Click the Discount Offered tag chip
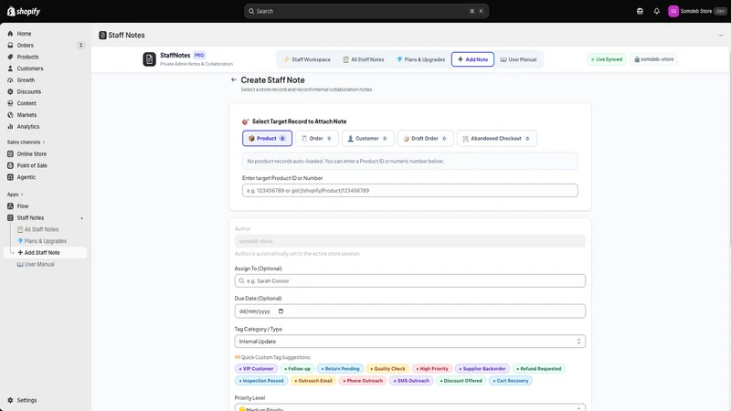The image size is (731, 411). (461, 381)
